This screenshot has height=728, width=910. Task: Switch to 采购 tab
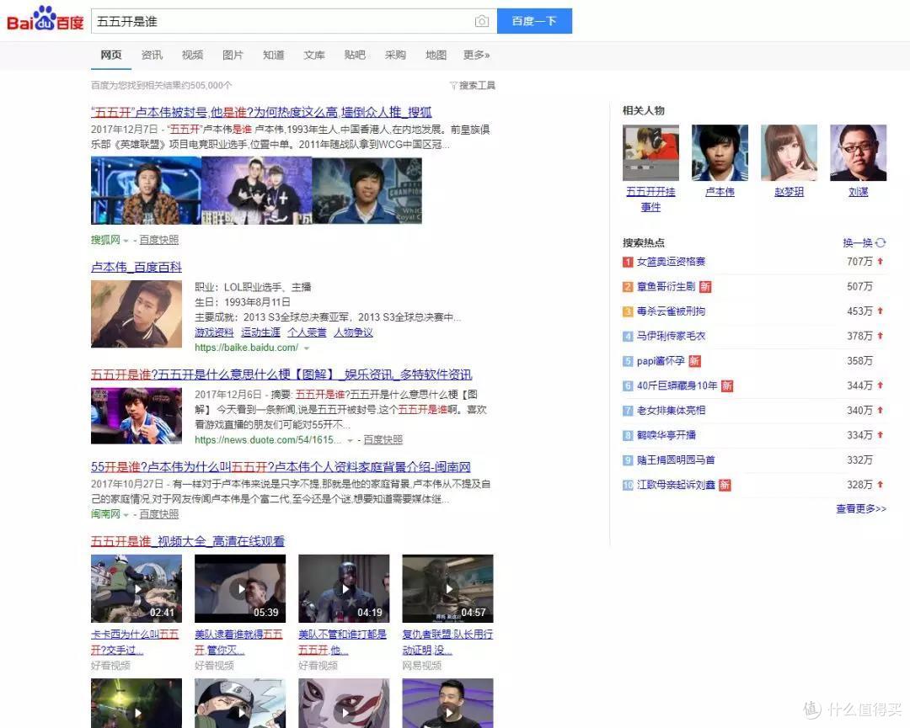tap(395, 55)
